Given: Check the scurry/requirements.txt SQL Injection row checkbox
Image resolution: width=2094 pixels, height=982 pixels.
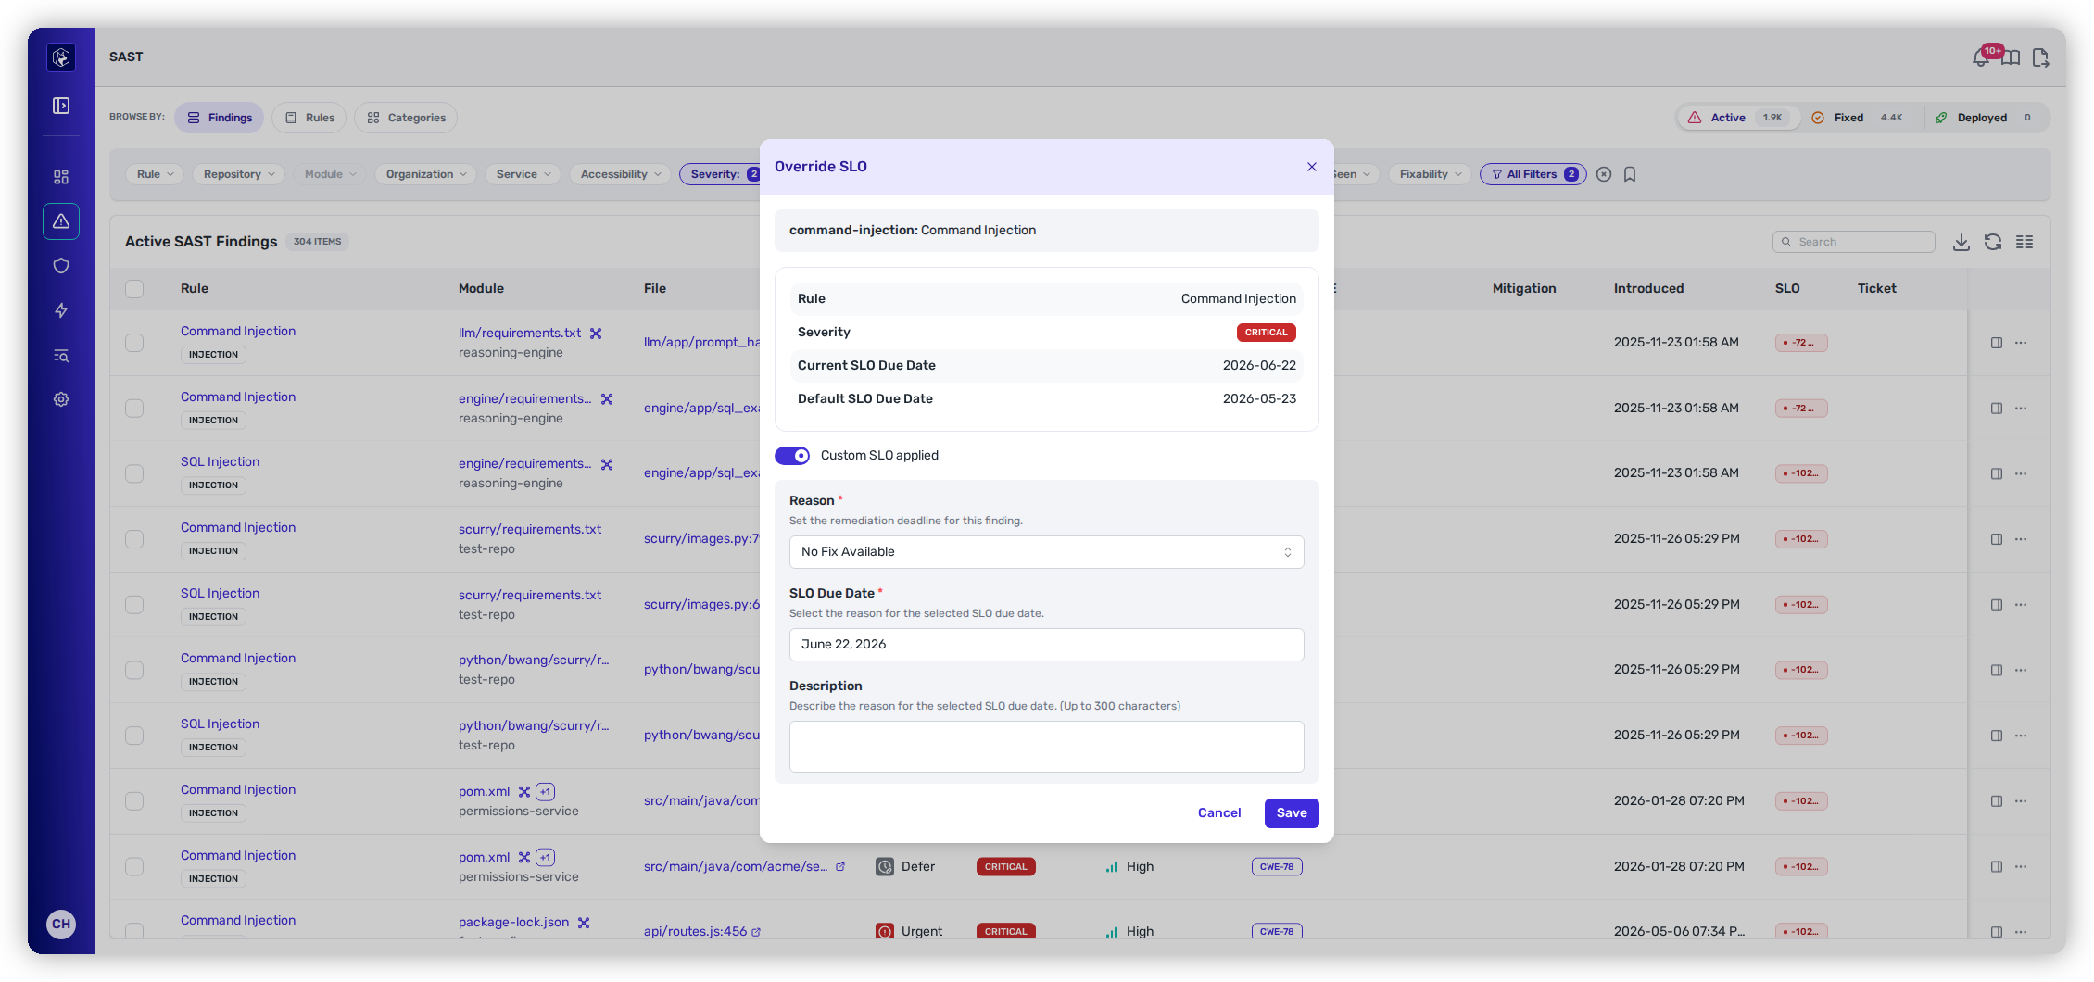Looking at the screenshot, I should click(134, 605).
